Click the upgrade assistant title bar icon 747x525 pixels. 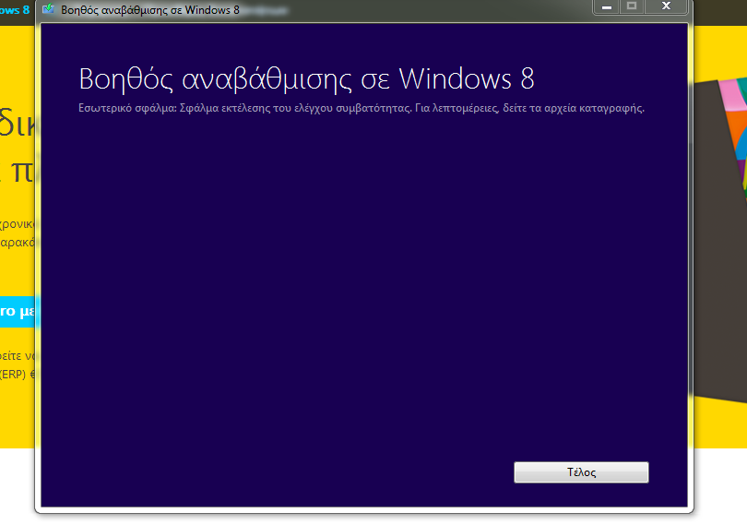click(48, 9)
